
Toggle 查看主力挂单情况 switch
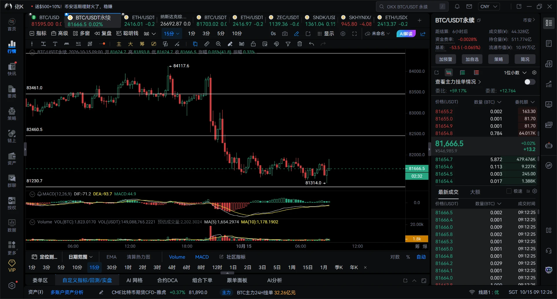coord(530,82)
